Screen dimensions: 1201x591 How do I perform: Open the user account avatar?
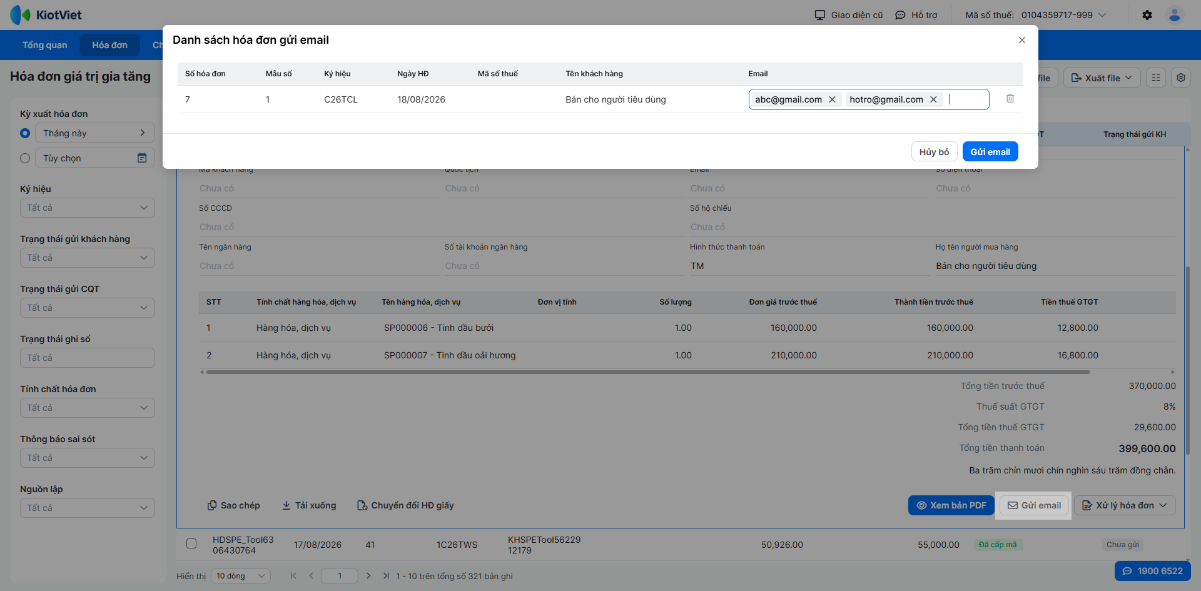point(1175,15)
